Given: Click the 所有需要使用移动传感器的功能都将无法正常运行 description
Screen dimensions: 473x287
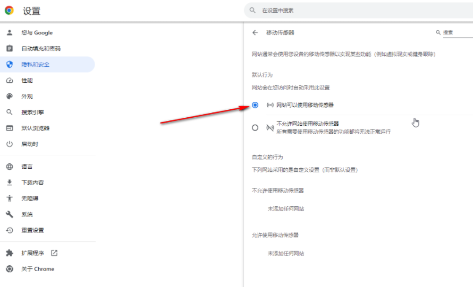Looking at the screenshot, I should [333, 132].
